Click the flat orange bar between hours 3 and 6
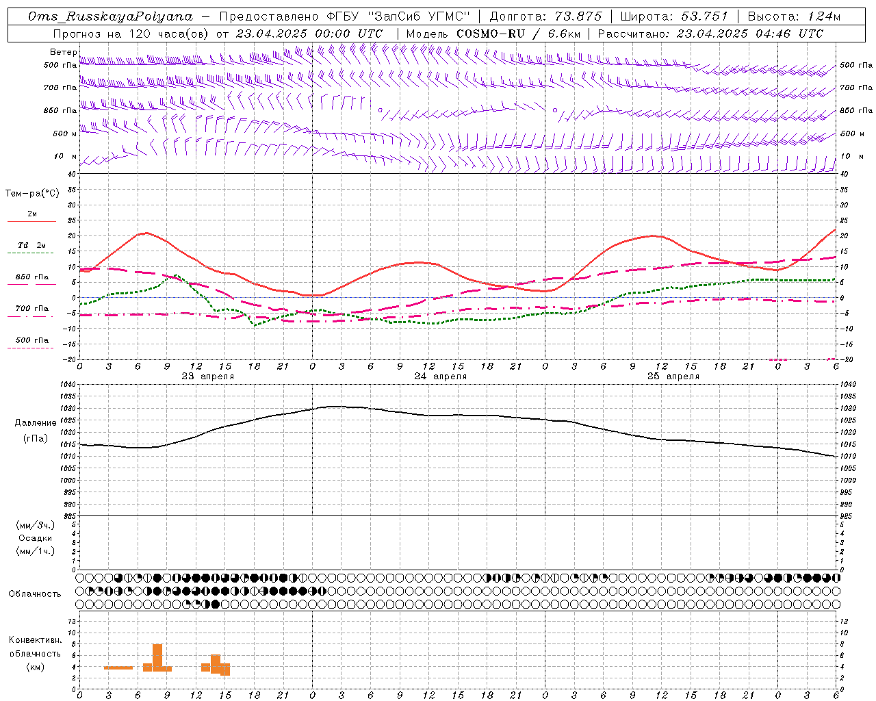 coord(118,667)
